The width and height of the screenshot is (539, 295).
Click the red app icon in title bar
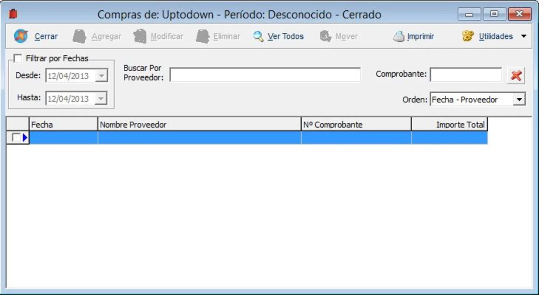[13, 14]
